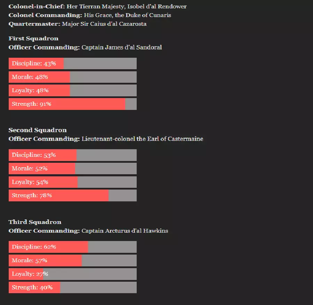Select the Second Squadron Strength 78% bar

coord(72,195)
